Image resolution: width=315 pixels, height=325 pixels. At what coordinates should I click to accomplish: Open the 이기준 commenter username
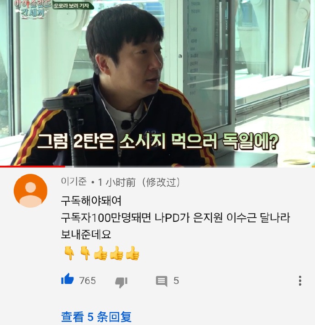73,182
